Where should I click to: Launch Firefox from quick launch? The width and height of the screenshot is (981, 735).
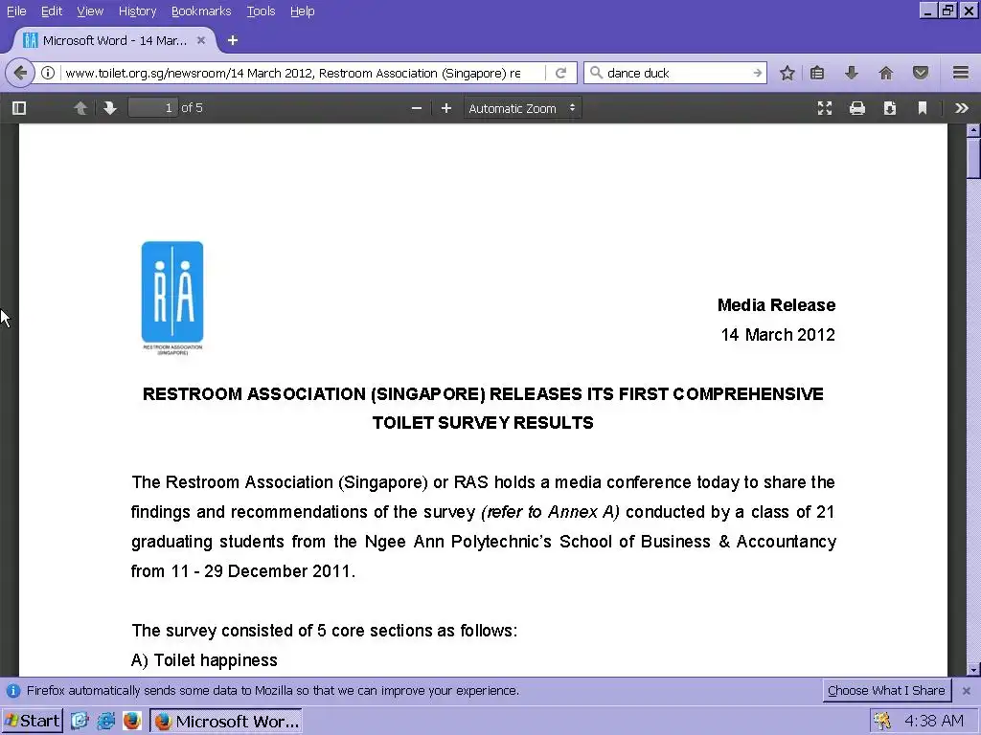131,722
